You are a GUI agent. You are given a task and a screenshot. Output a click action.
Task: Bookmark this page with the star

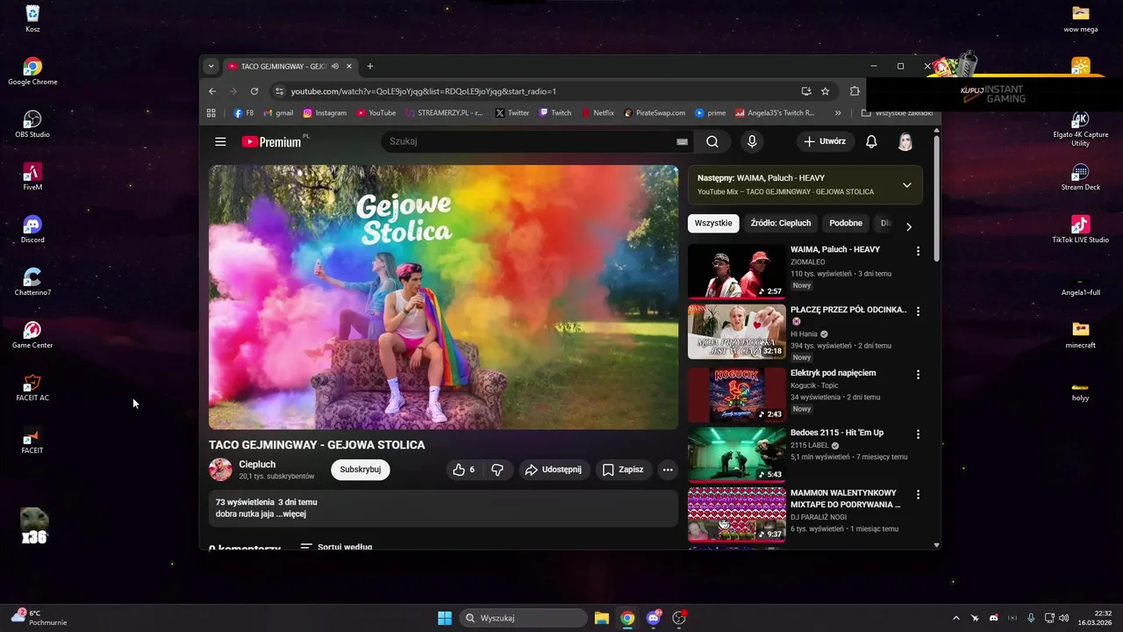(x=826, y=91)
